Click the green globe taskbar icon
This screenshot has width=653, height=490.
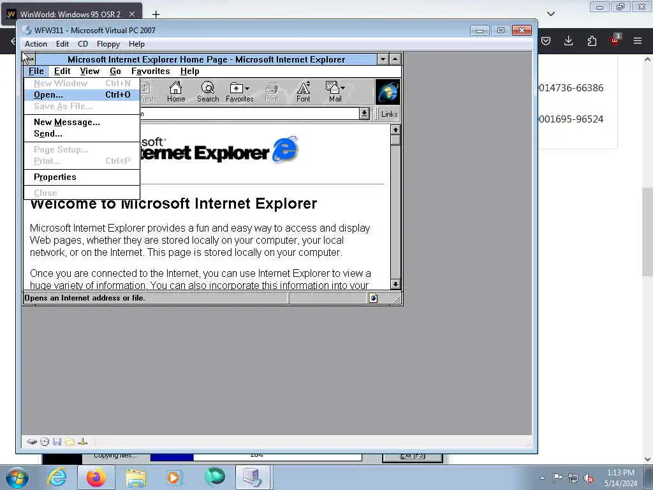coord(214,477)
